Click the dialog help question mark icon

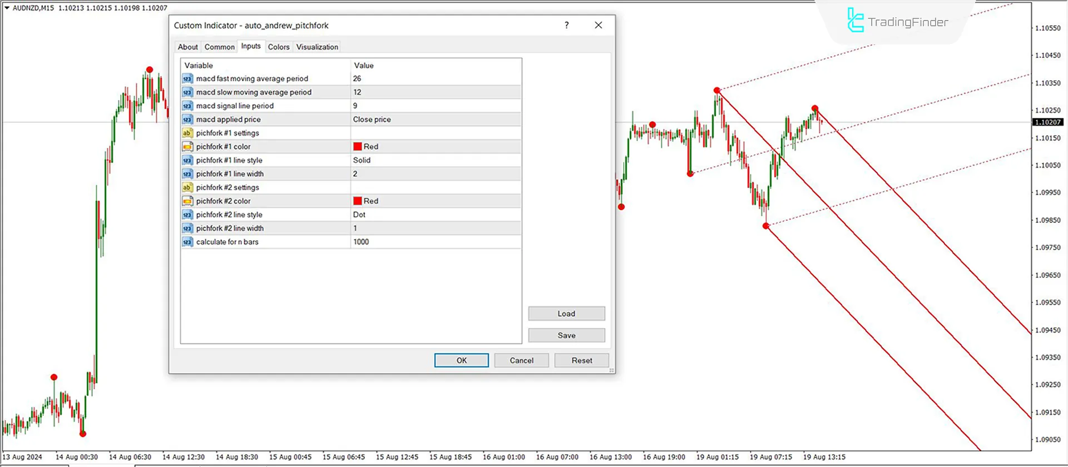click(566, 25)
